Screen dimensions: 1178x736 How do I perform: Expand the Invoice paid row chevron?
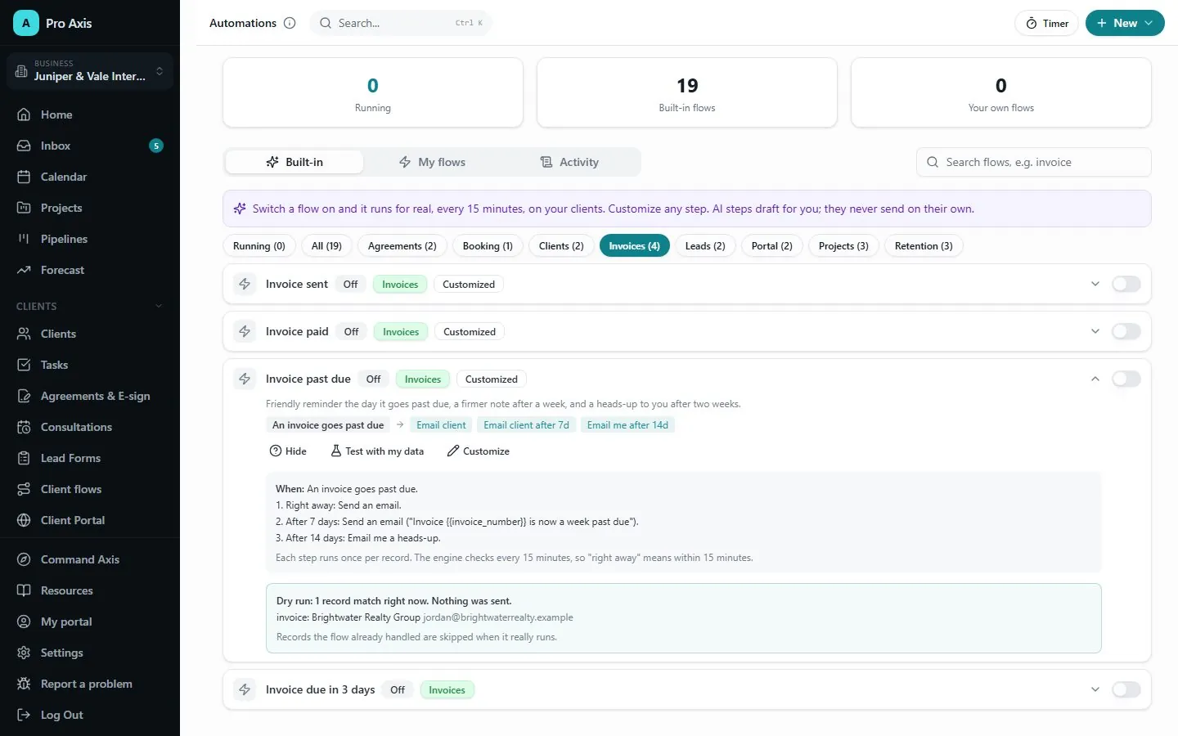point(1095,331)
